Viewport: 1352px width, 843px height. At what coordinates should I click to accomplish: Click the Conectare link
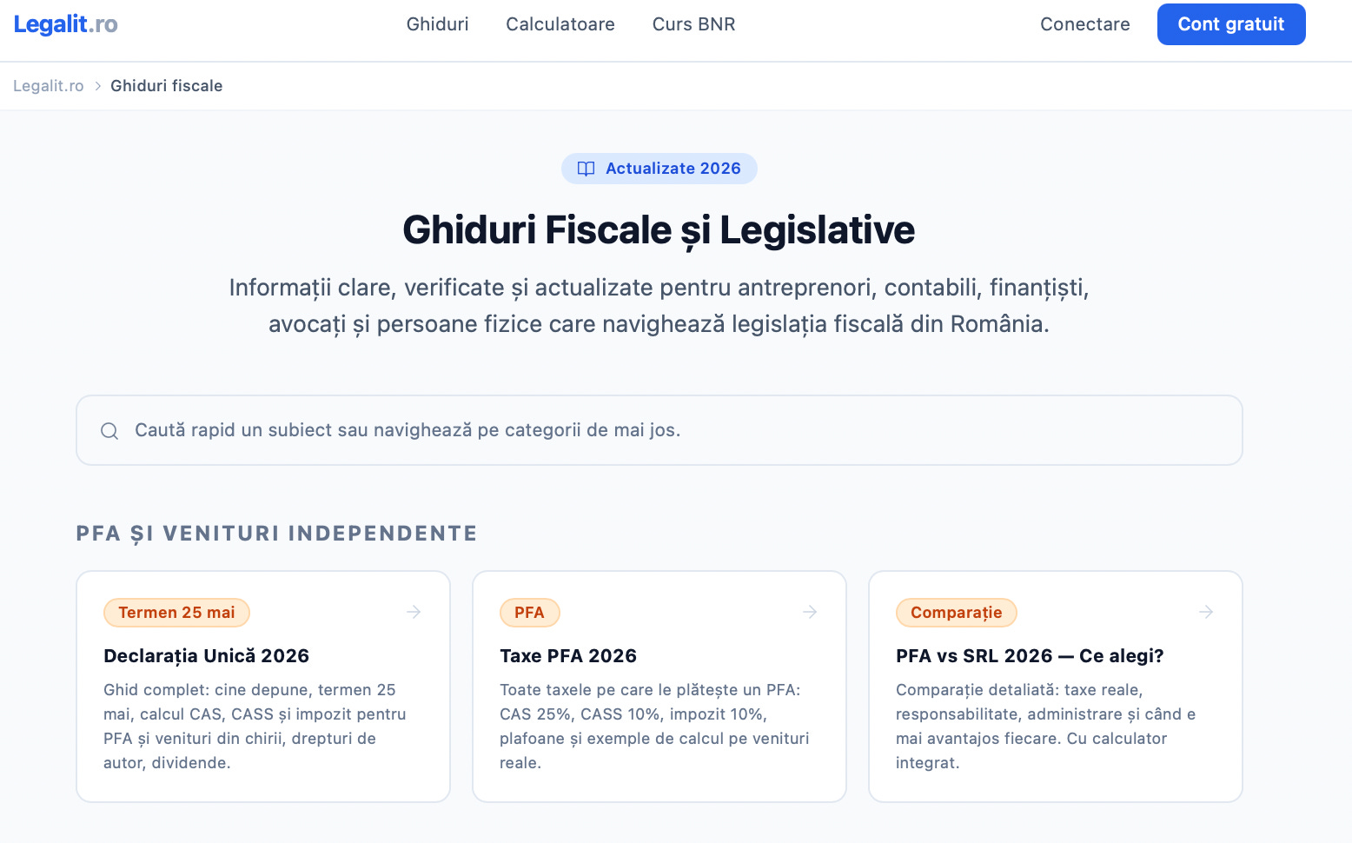1084,24
